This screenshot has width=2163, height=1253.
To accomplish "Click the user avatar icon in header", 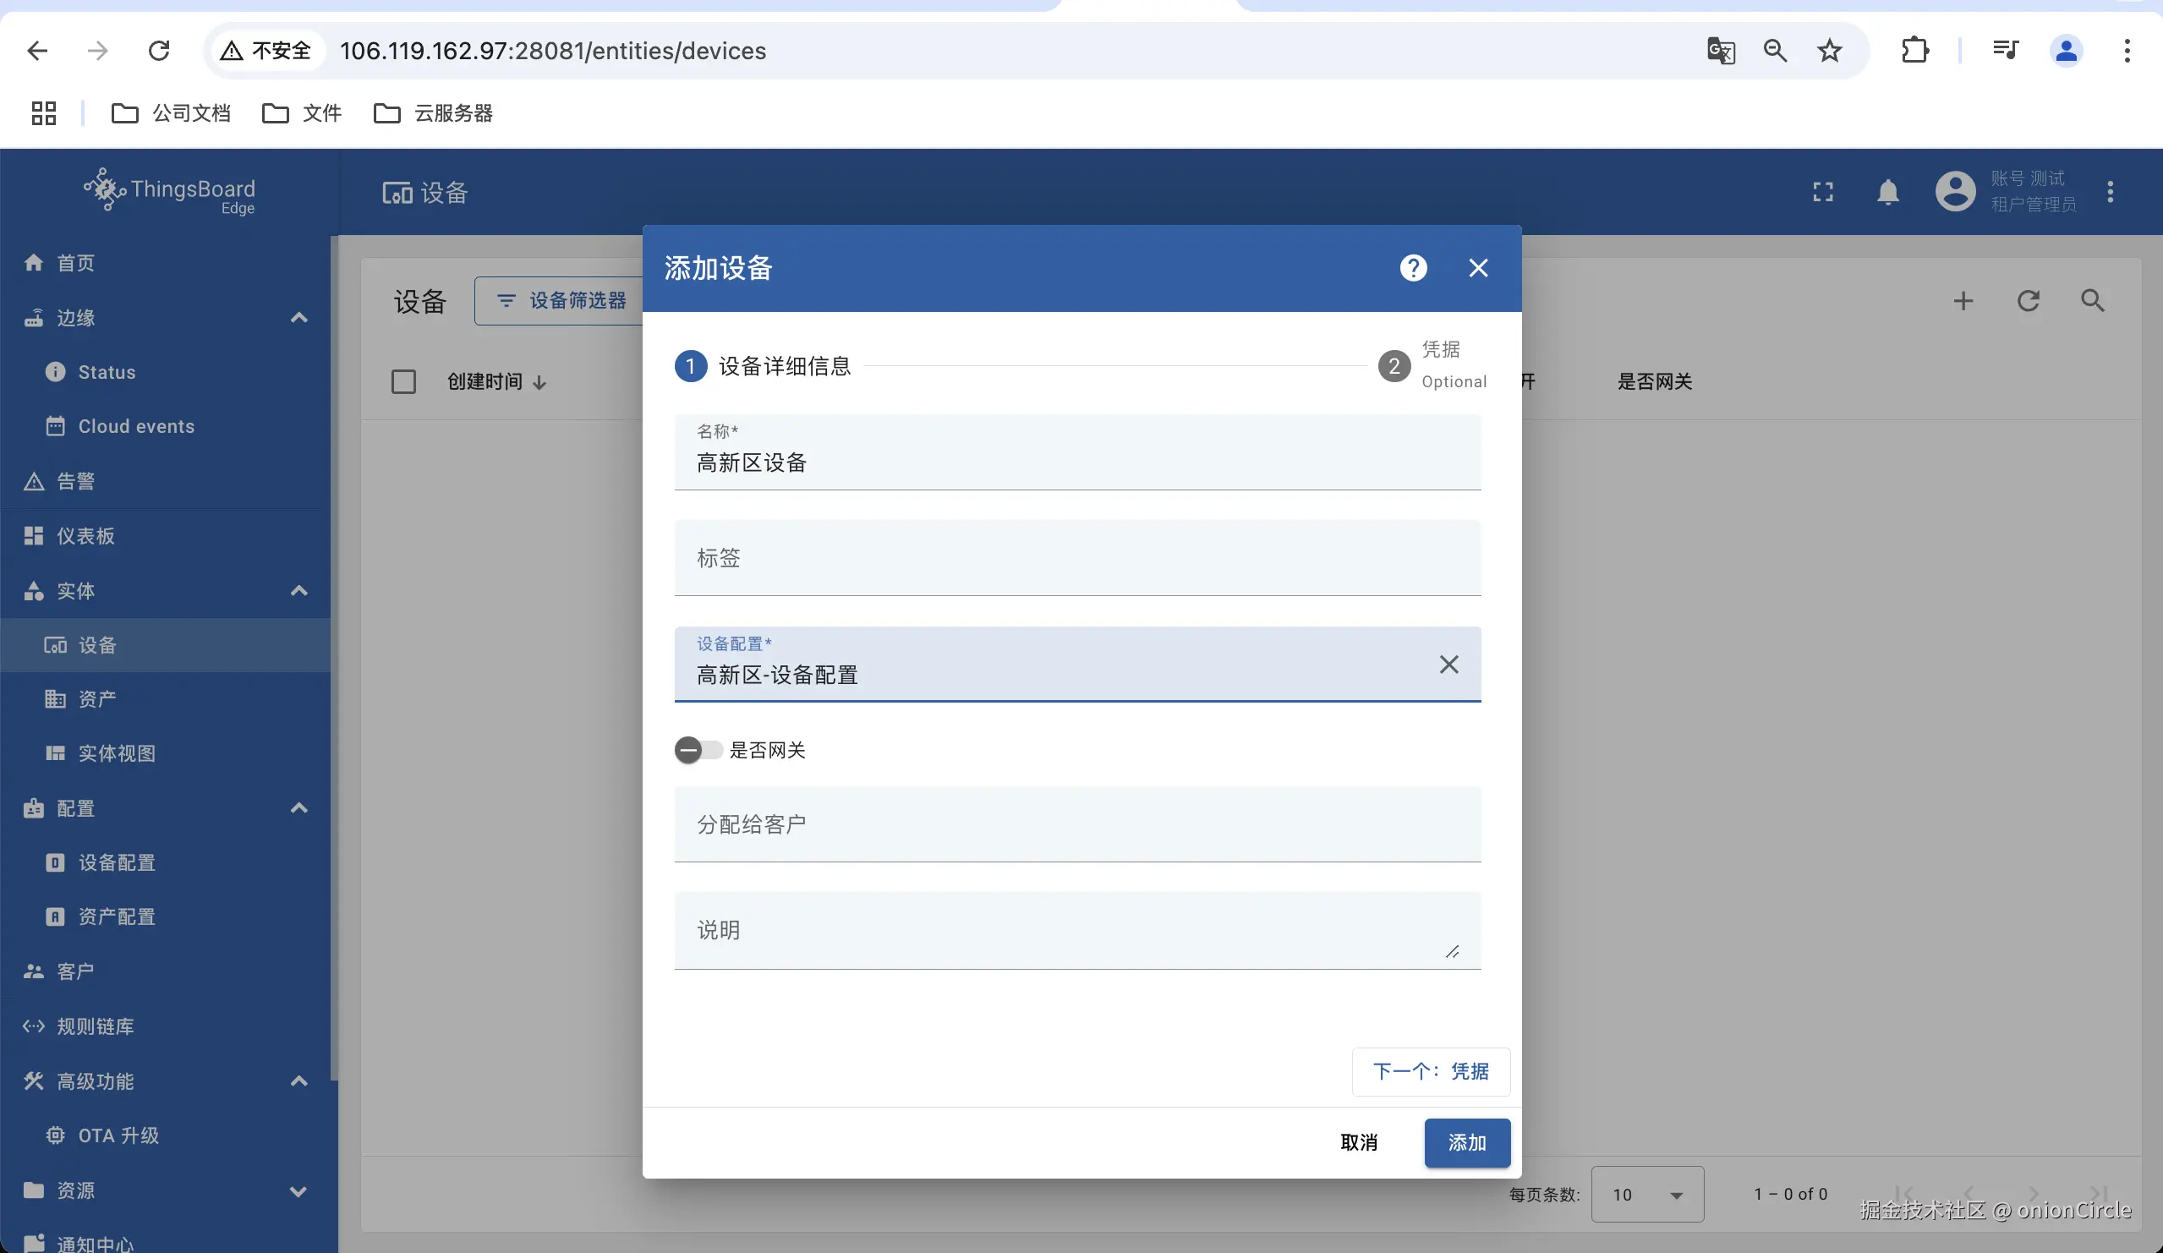I will click(x=1955, y=191).
